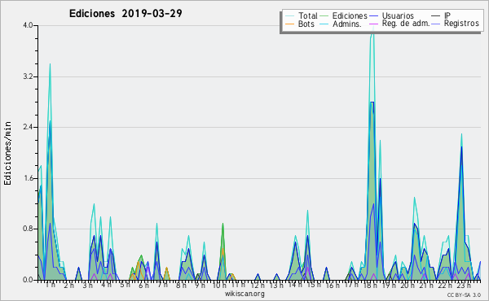Screen dimensions: 489x301
Task: Click the '10 h' x-axis label
Action: click(219, 285)
